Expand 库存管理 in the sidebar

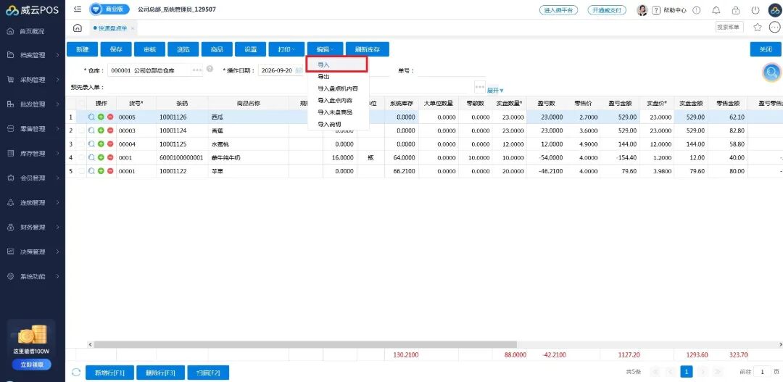click(x=33, y=153)
